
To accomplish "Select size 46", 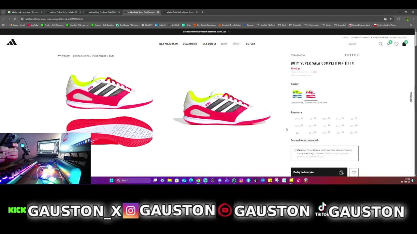I will point(297,133).
